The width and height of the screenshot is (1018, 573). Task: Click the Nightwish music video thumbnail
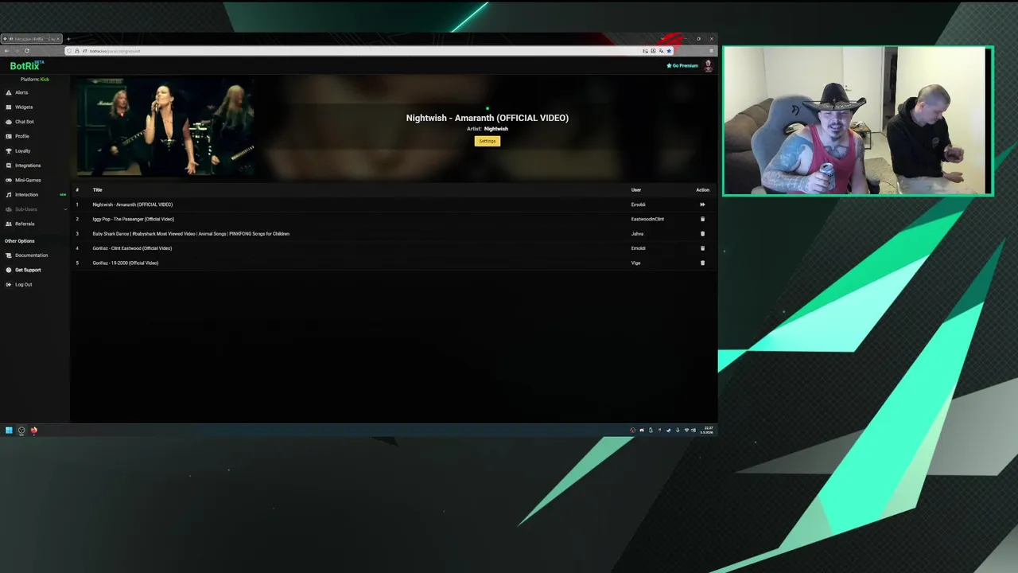coord(165,127)
